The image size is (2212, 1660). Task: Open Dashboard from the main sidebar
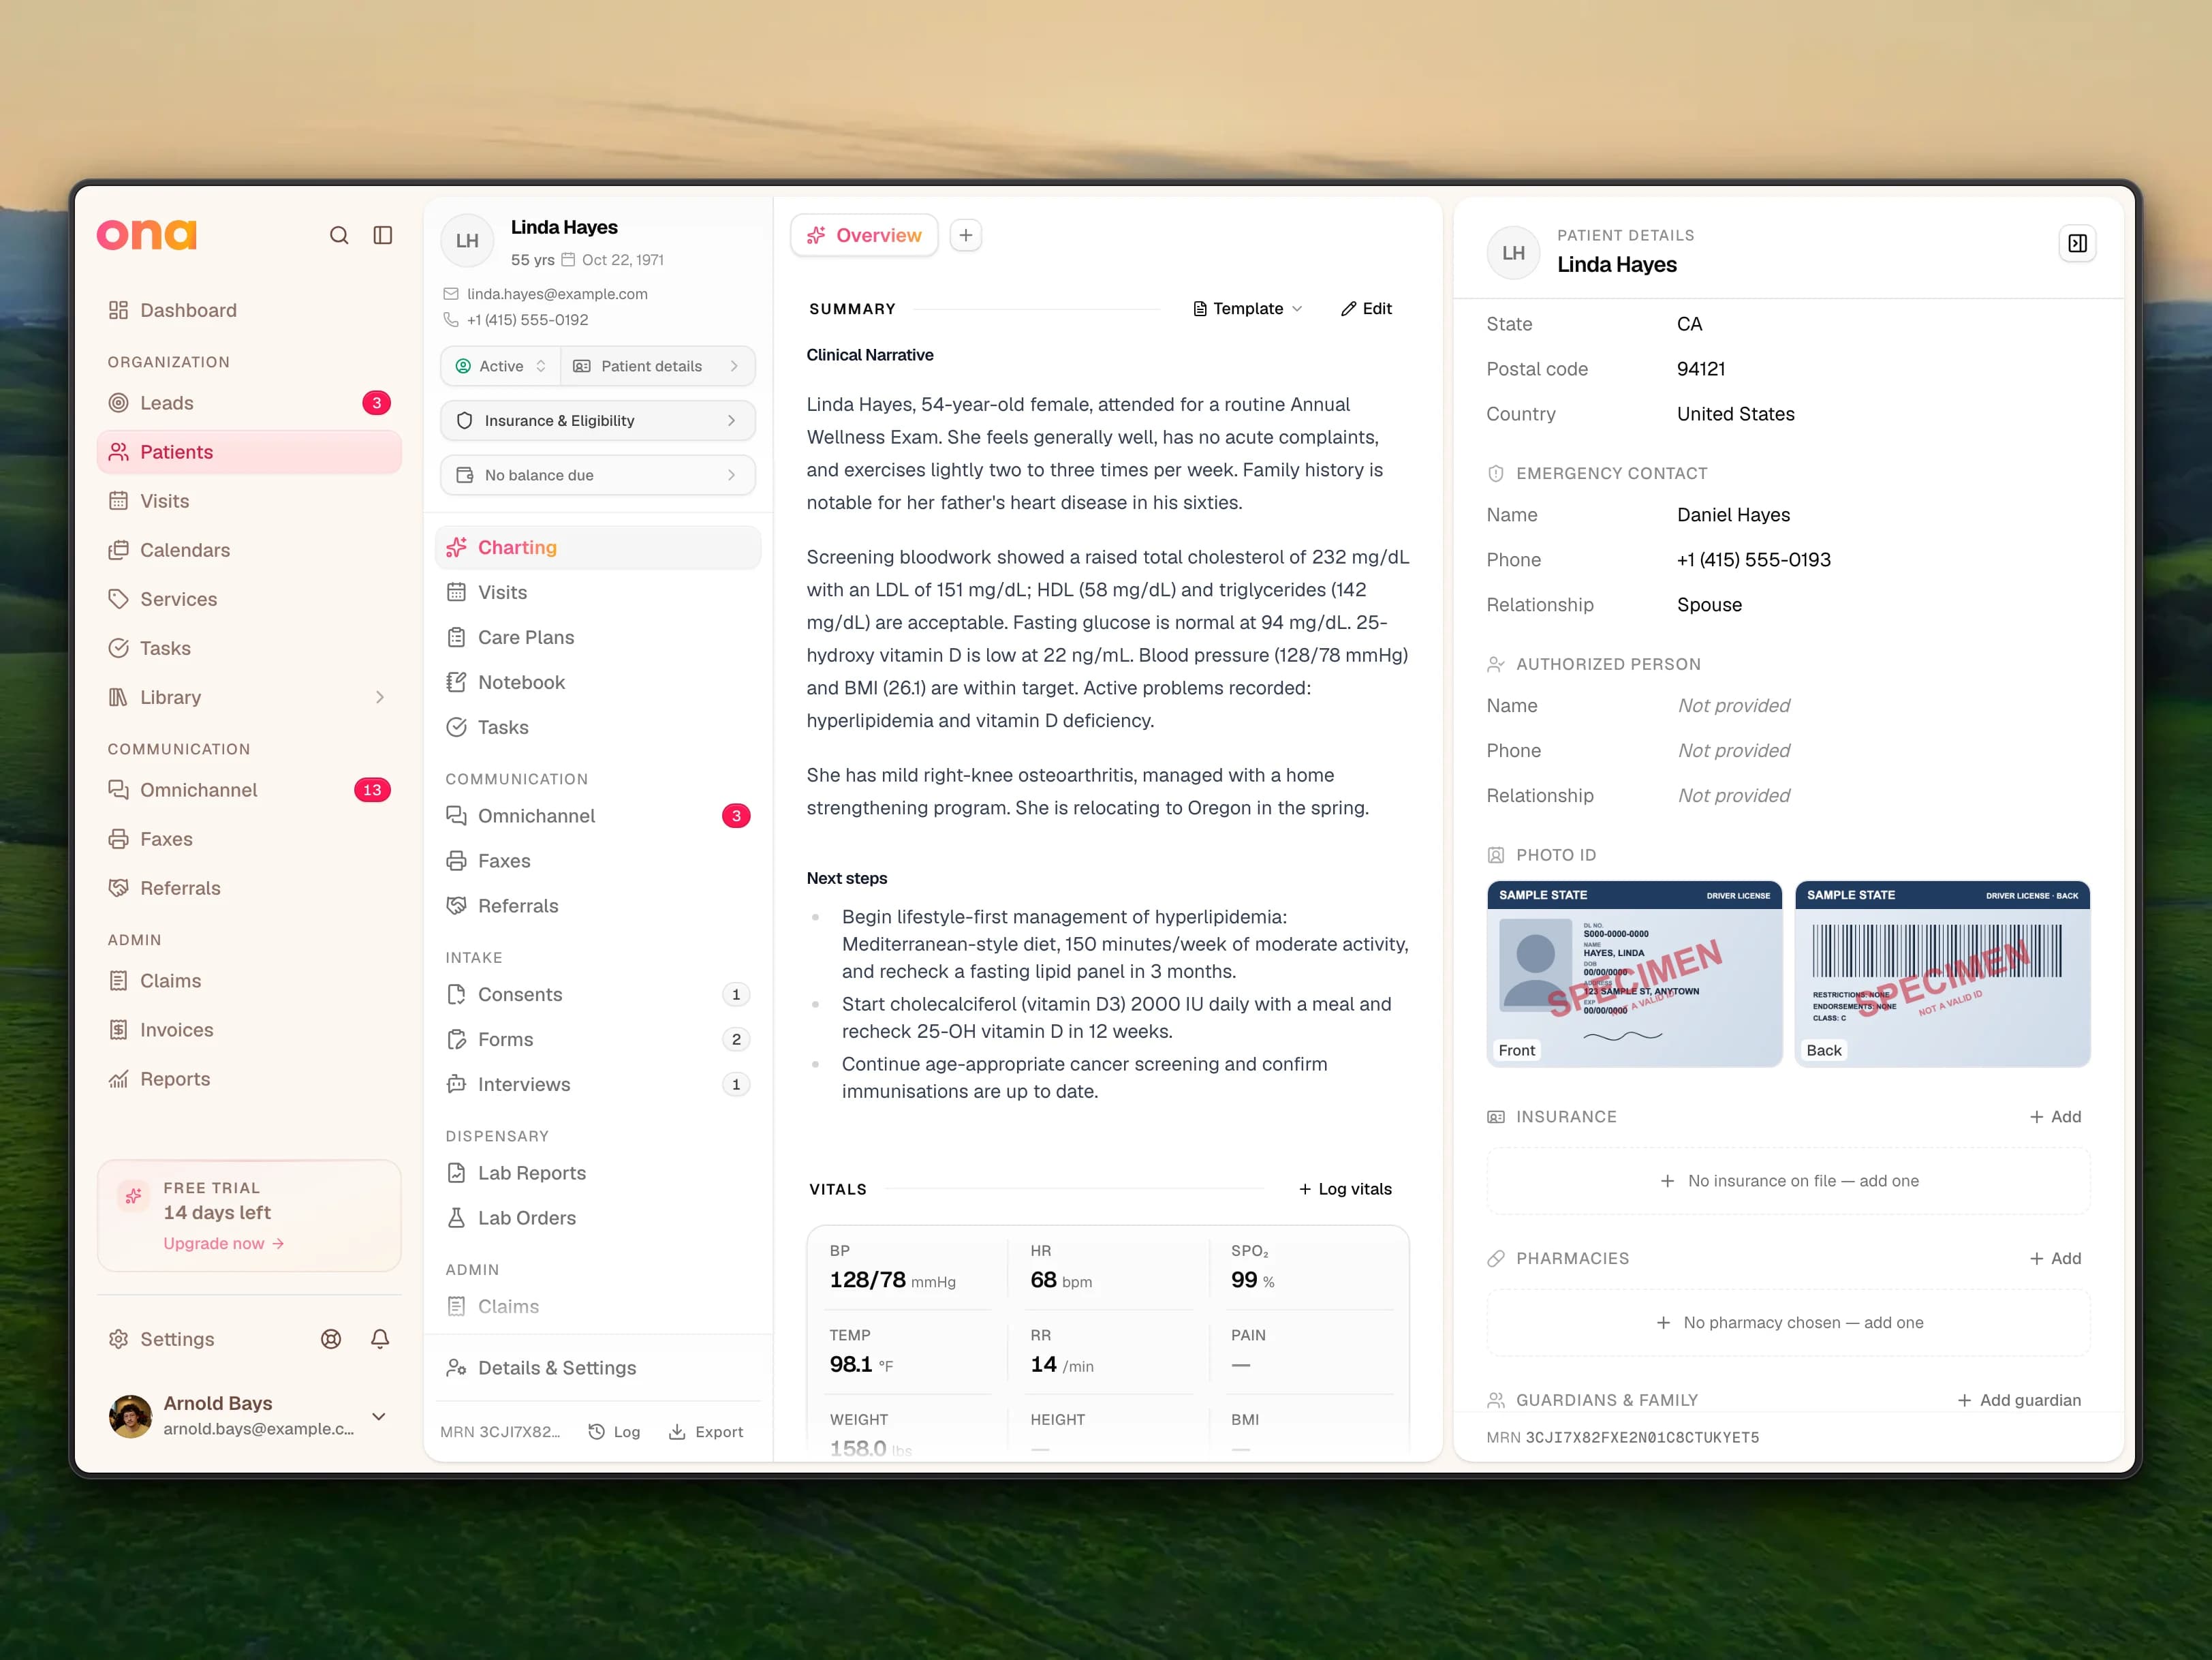[250, 310]
